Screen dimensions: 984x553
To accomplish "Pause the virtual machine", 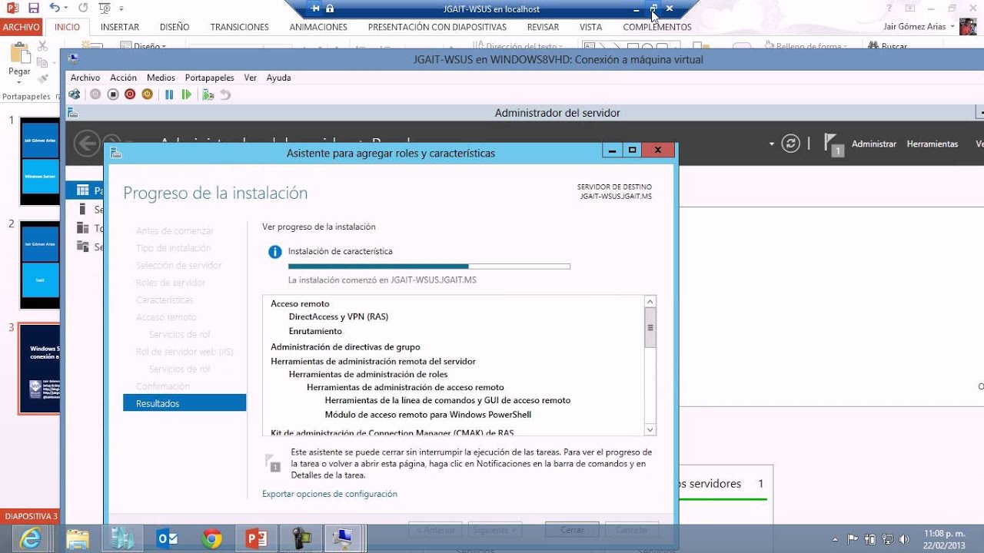I will (169, 94).
